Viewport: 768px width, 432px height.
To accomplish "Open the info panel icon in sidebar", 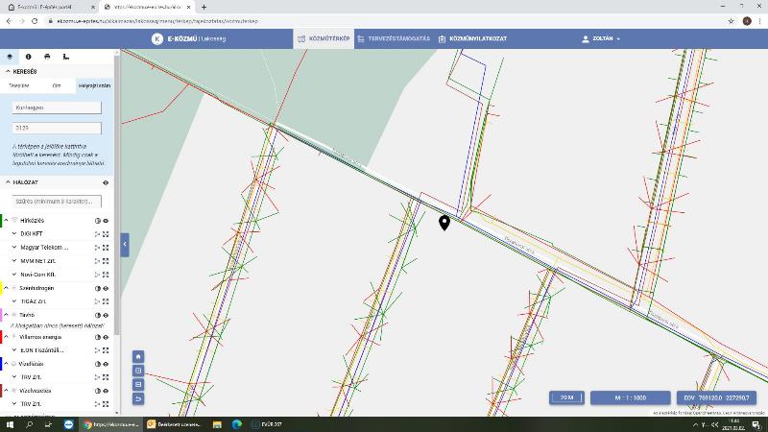I will click(x=29, y=57).
